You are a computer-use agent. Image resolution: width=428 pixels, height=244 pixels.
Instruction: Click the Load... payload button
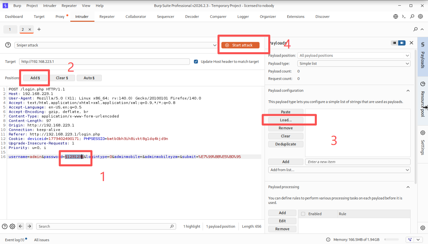tap(286, 120)
